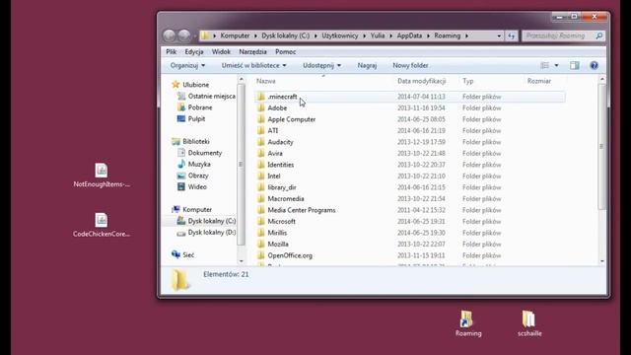Expand the arrow after Yulia in address bar
The height and width of the screenshot is (355, 631).
[390, 35]
